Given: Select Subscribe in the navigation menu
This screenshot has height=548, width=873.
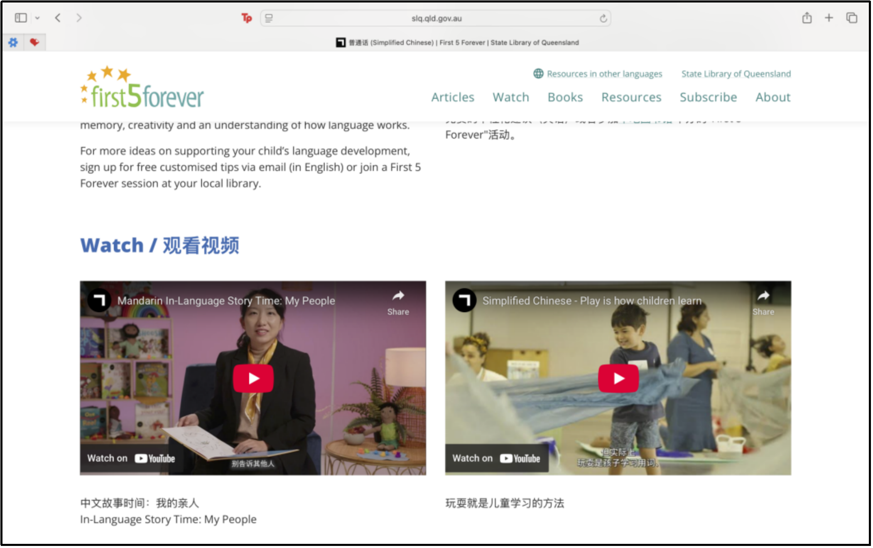Looking at the screenshot, I should coord(708,97).
